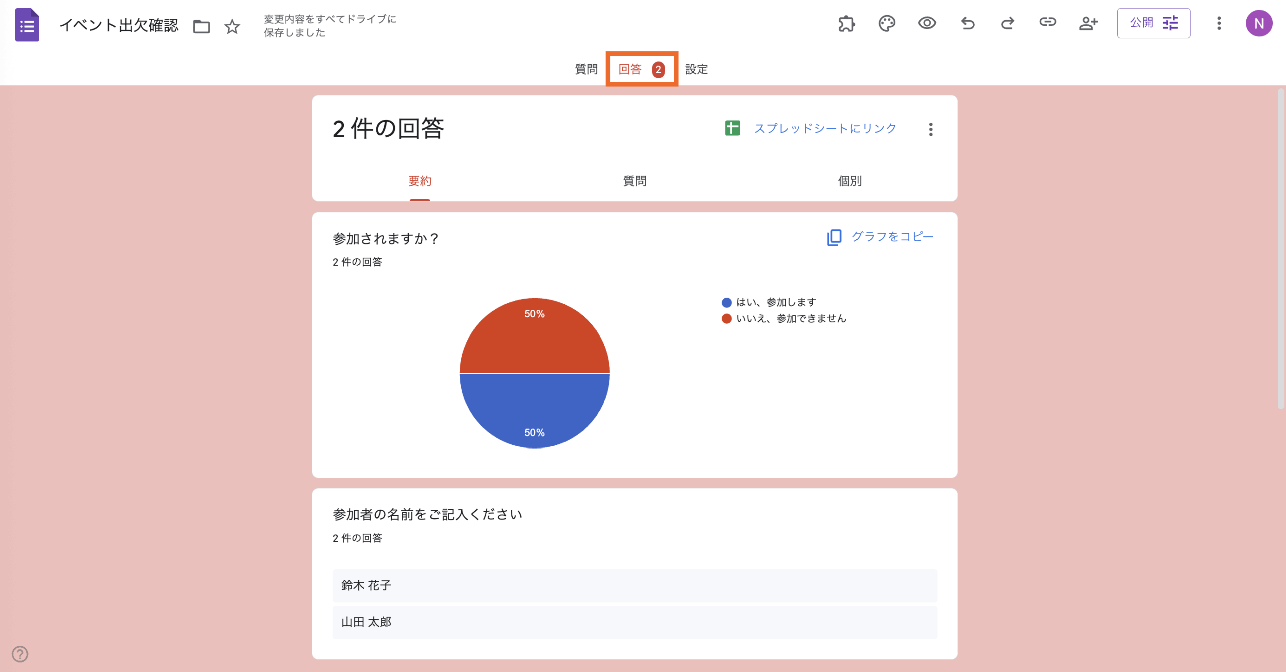
Task: Click the move to folder icon
Action: click(201, 26)
